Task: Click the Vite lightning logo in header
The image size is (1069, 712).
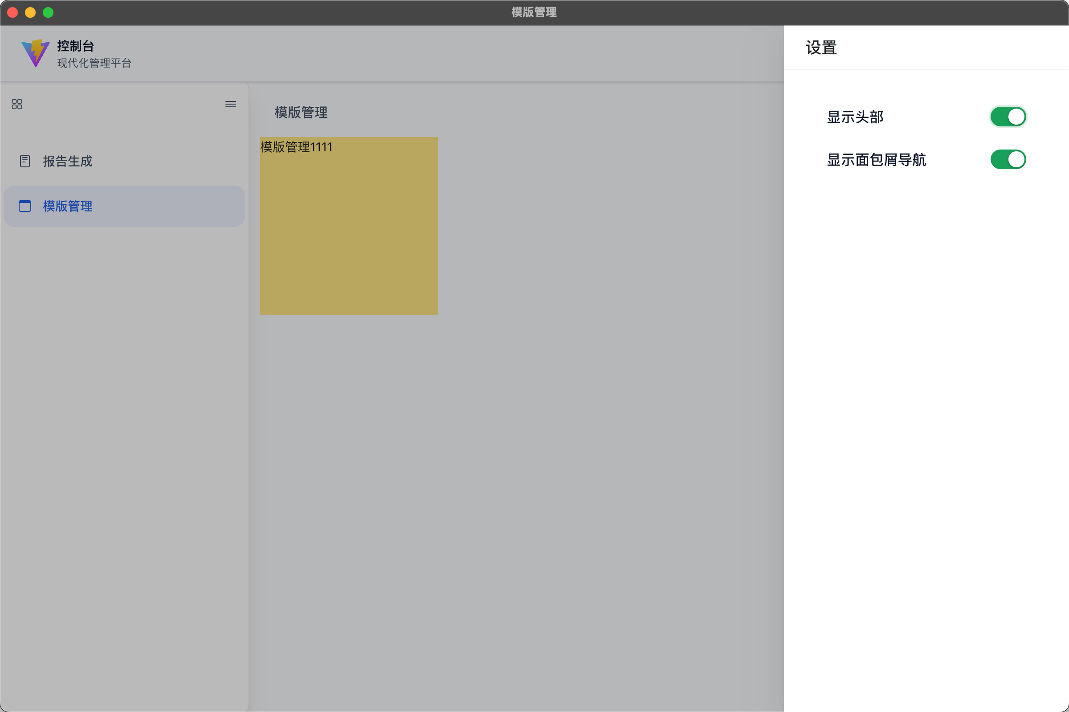Action: tap(36, 53)
